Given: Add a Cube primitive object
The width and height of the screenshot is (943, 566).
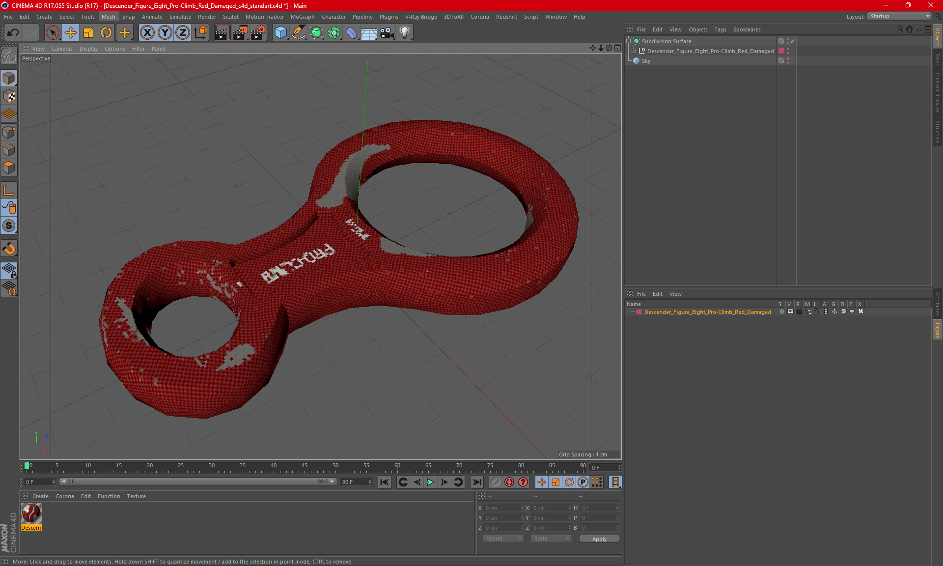Looking at the screenshot, I should point(280,33).
